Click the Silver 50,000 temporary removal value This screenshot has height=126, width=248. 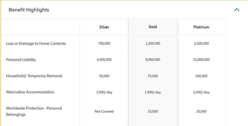click(x=104, y=76)
